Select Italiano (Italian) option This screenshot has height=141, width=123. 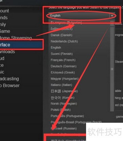[x=61, y=85]
